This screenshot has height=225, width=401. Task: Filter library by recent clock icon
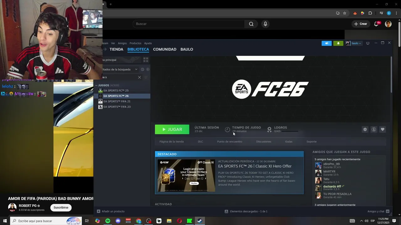tap(142, 69)
